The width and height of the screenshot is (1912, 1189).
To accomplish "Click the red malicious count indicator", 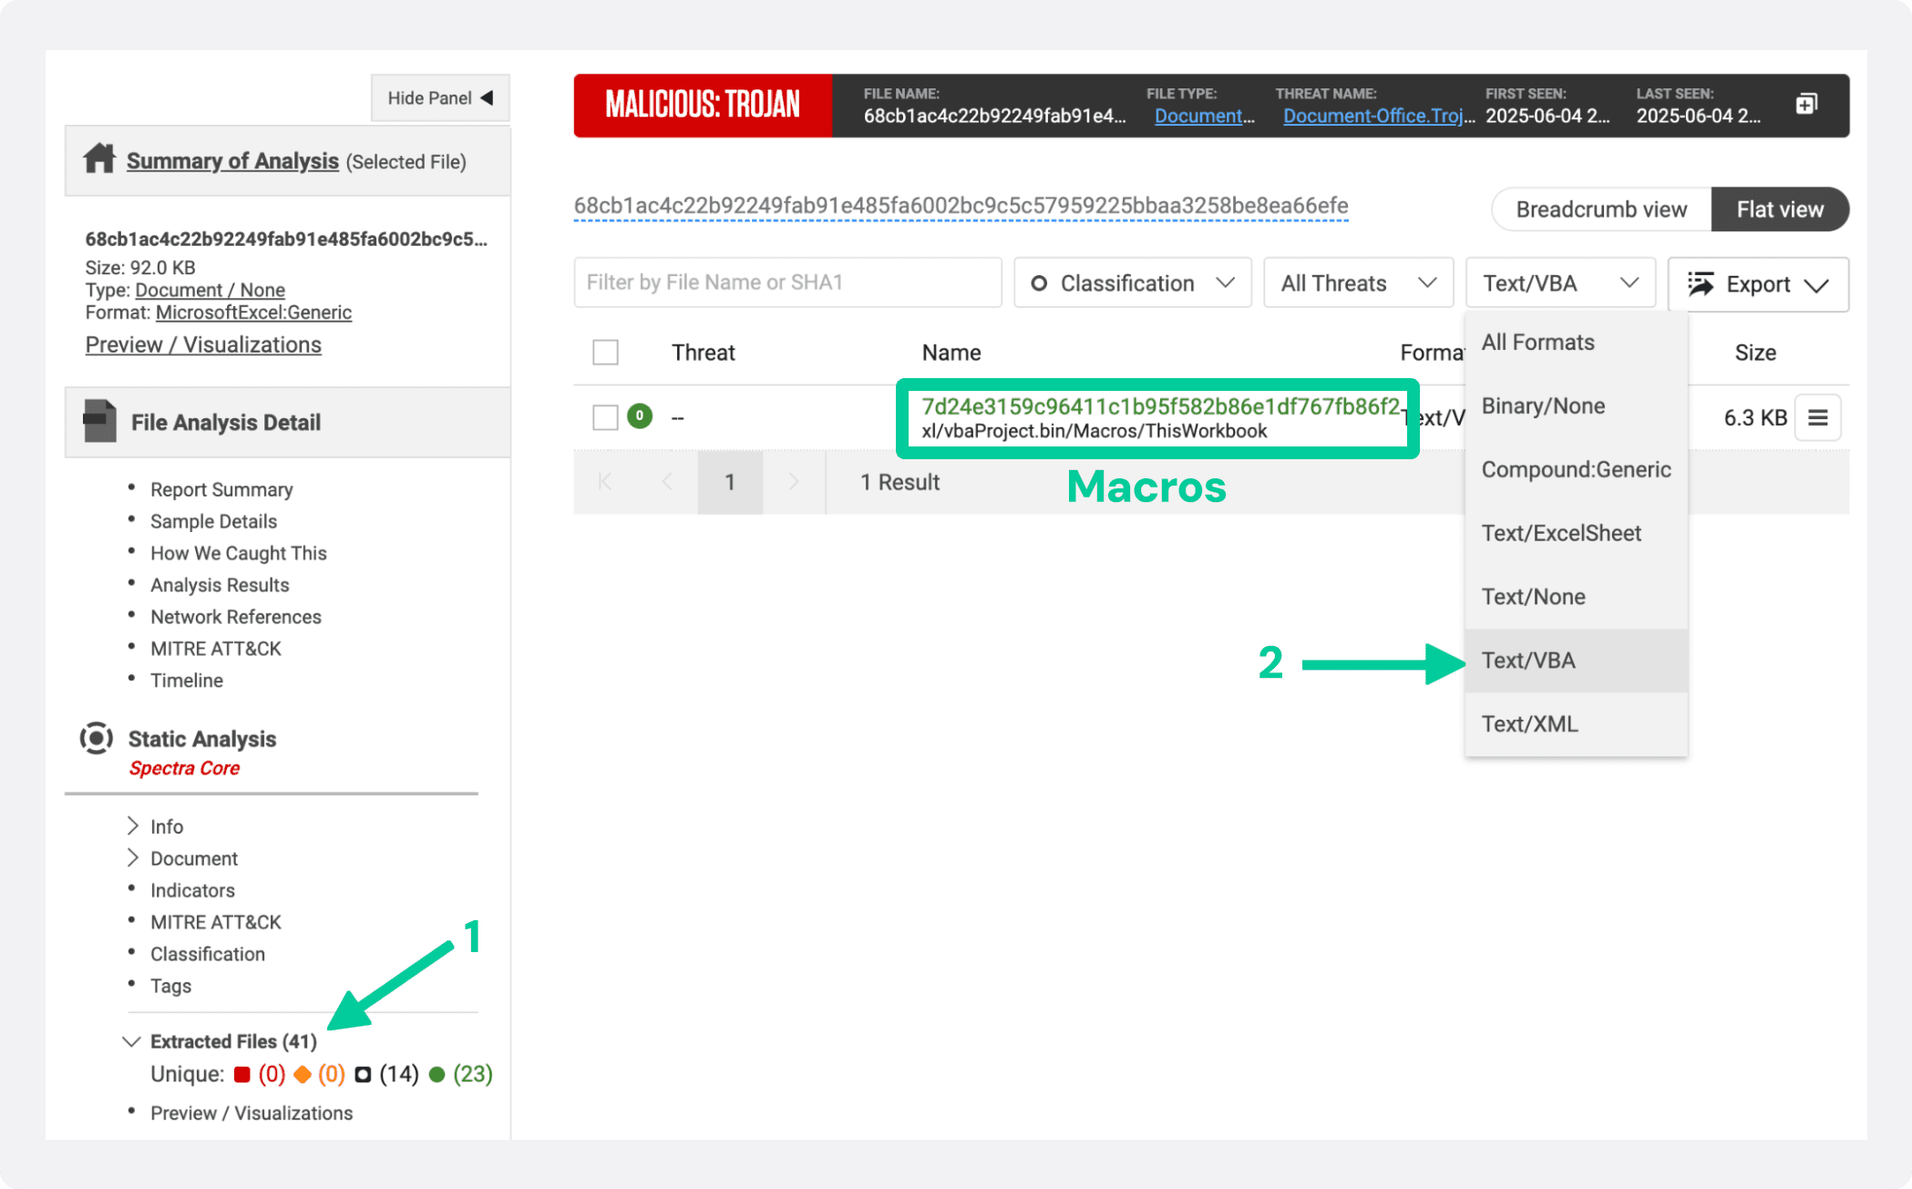I will click(242, 1074).
